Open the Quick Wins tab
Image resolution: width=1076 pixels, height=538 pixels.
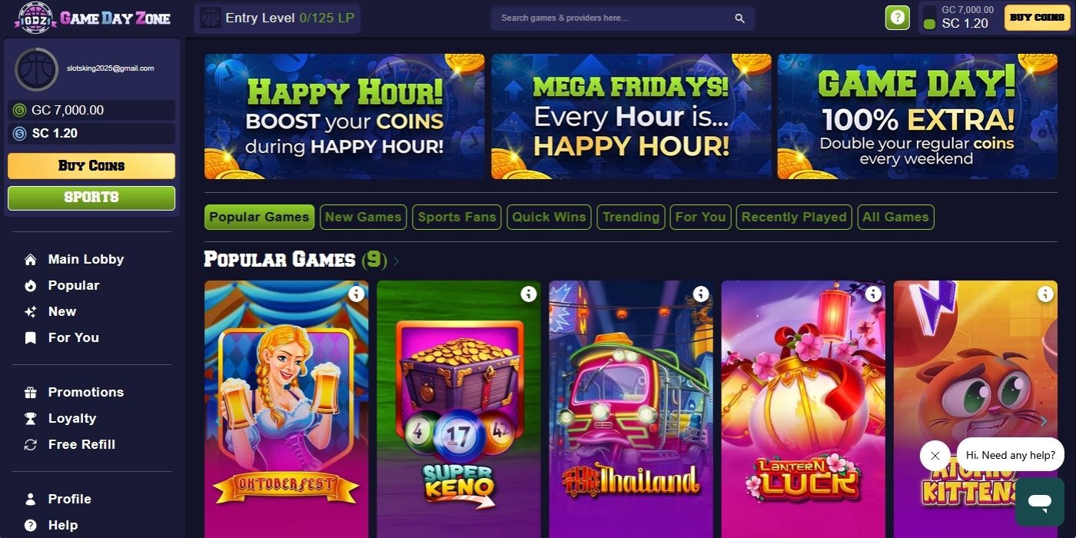click(x=549, y=218)
